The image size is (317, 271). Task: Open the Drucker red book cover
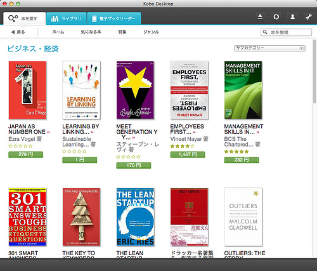coord(190,217)
